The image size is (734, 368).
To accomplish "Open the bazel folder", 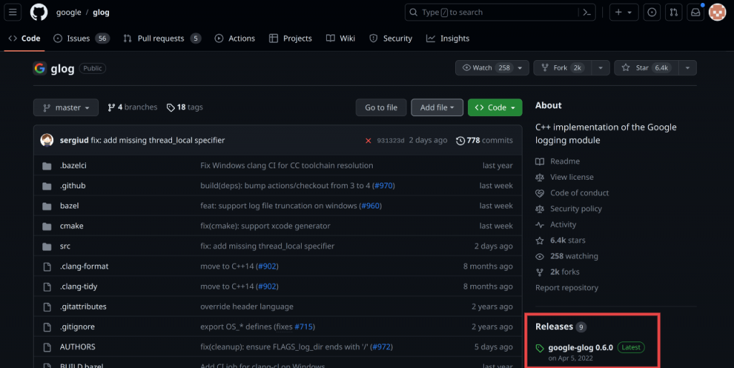I will (70, 205).
